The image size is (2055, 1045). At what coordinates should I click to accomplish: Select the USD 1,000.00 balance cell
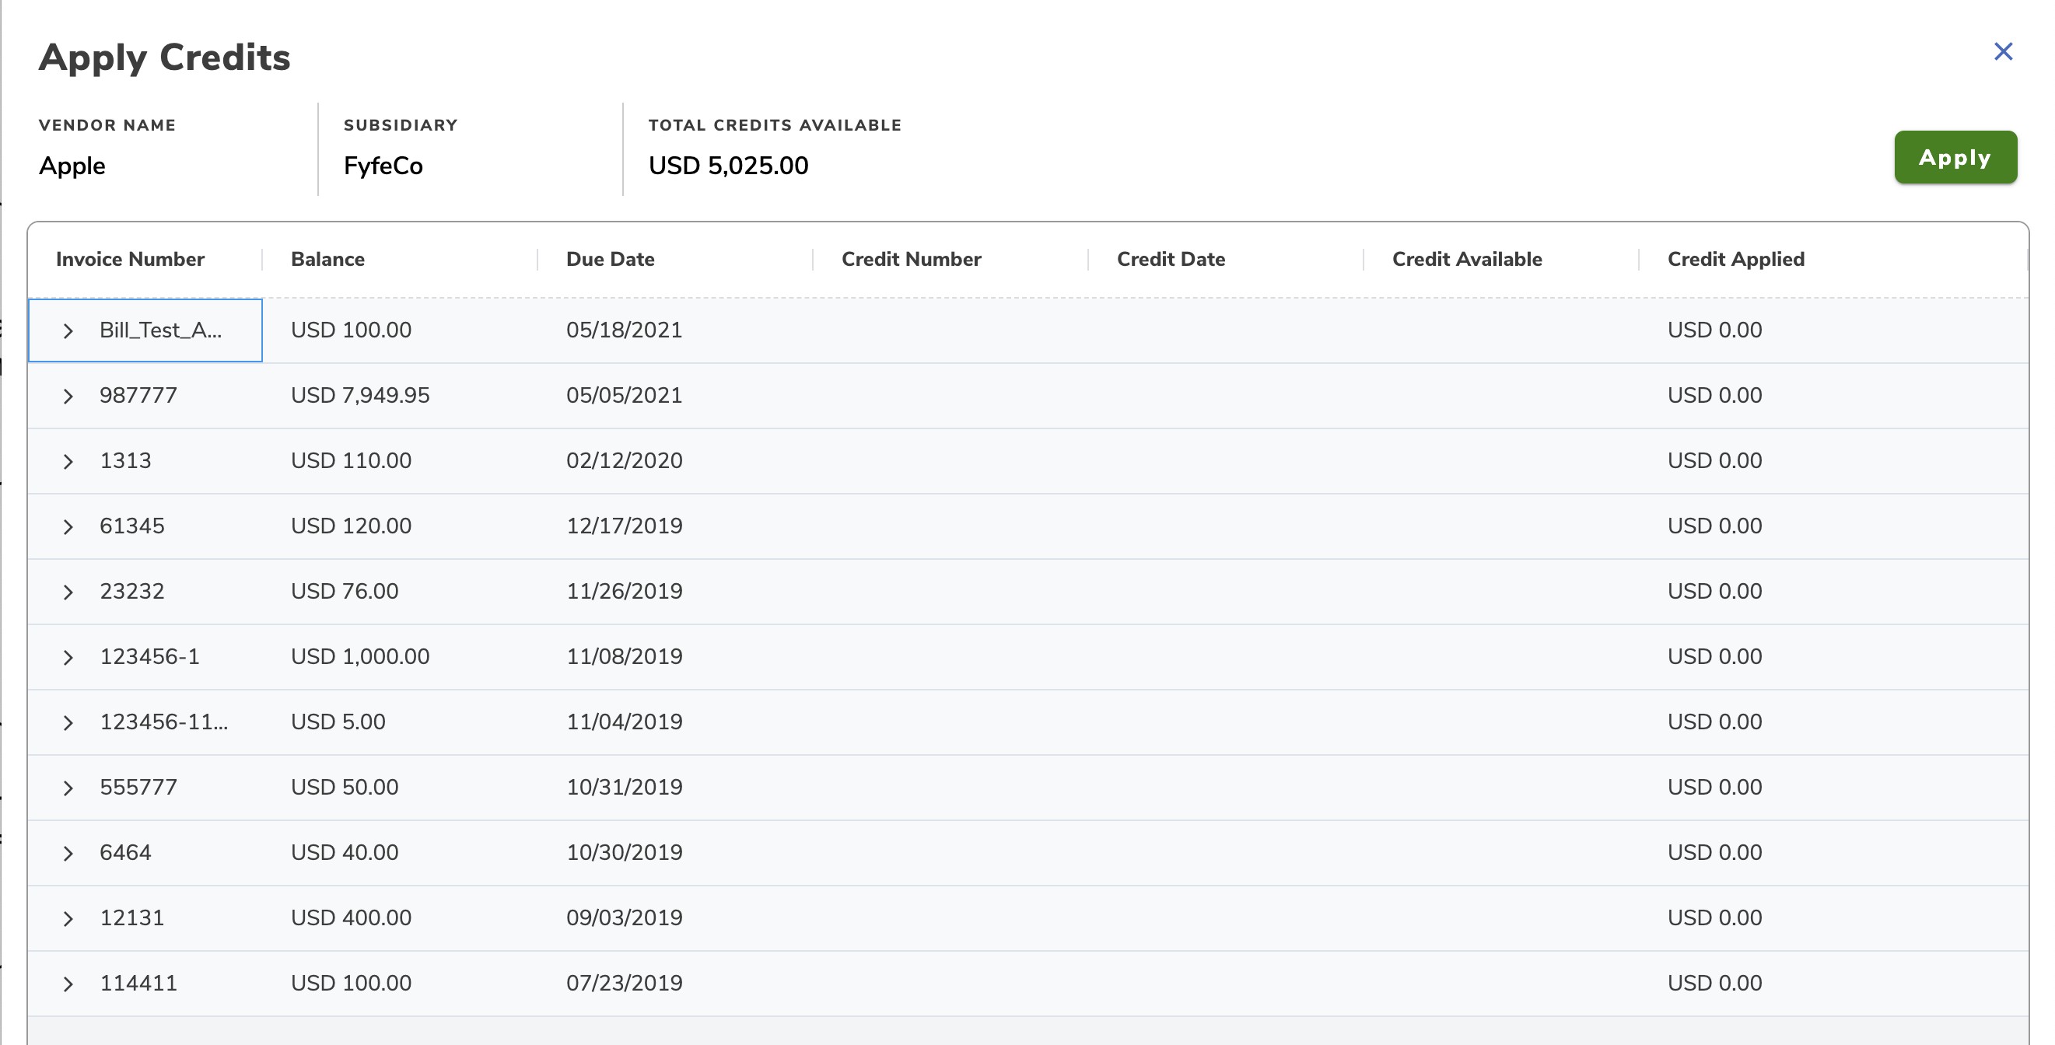pyautogui.click(x=360, y=657)
